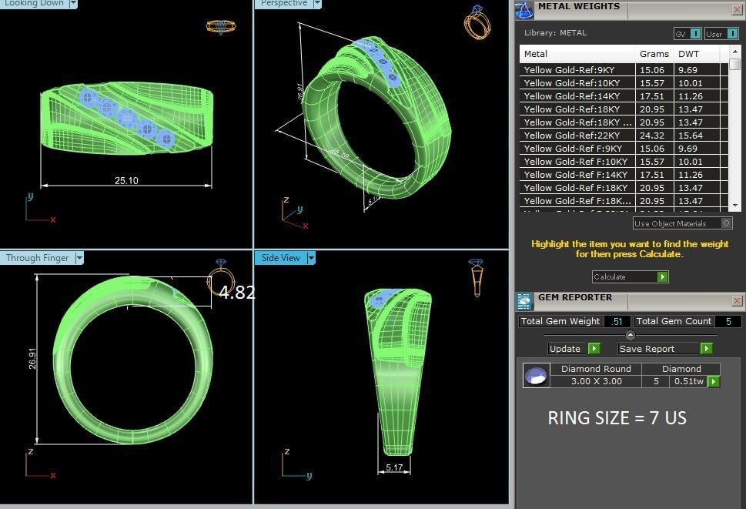Enable Use Object Materials option

tap(726, 223)
